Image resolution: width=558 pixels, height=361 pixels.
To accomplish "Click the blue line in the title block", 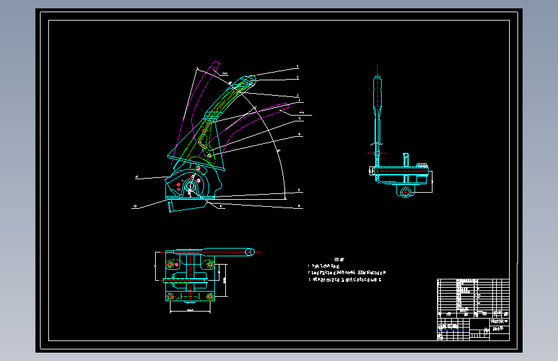I will (453, 330).
